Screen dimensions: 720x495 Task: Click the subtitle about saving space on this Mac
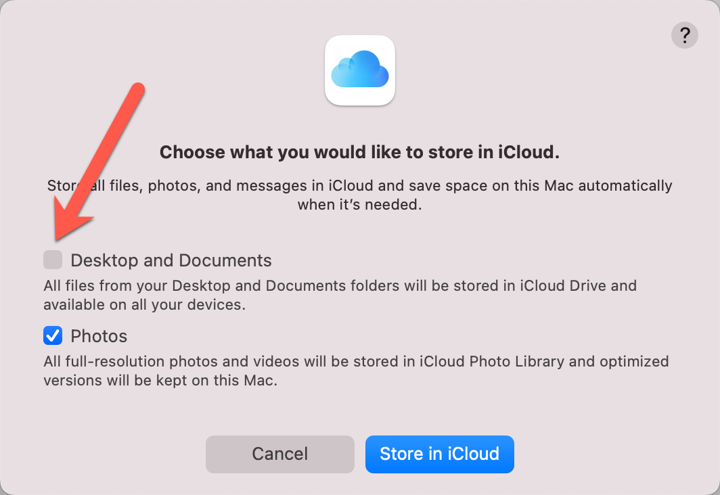(359, 195)
